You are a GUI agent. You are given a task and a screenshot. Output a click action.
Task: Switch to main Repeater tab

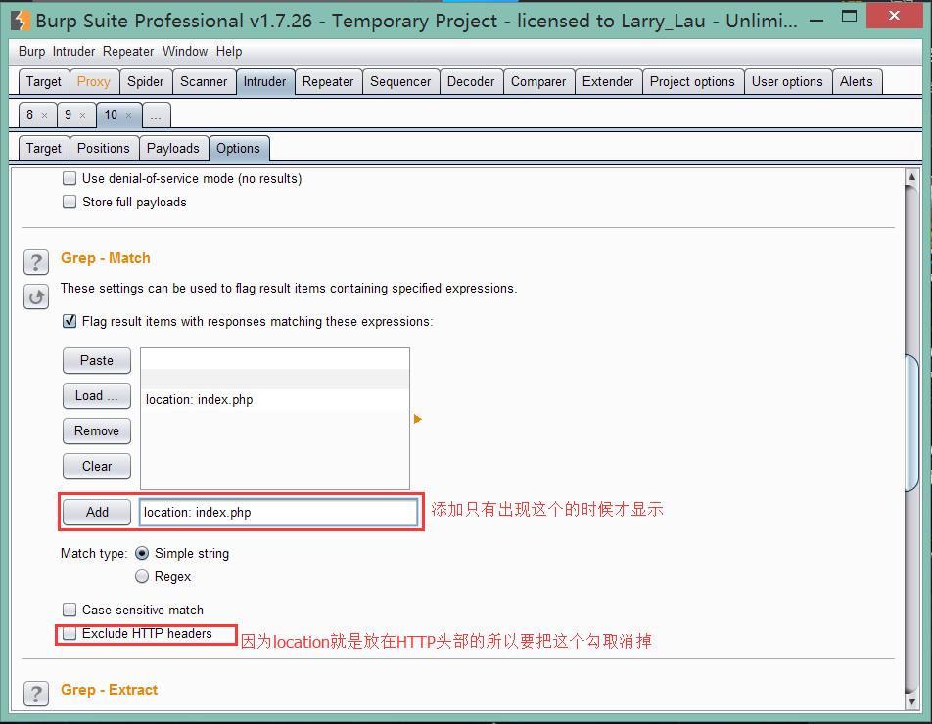click(328, 82)
